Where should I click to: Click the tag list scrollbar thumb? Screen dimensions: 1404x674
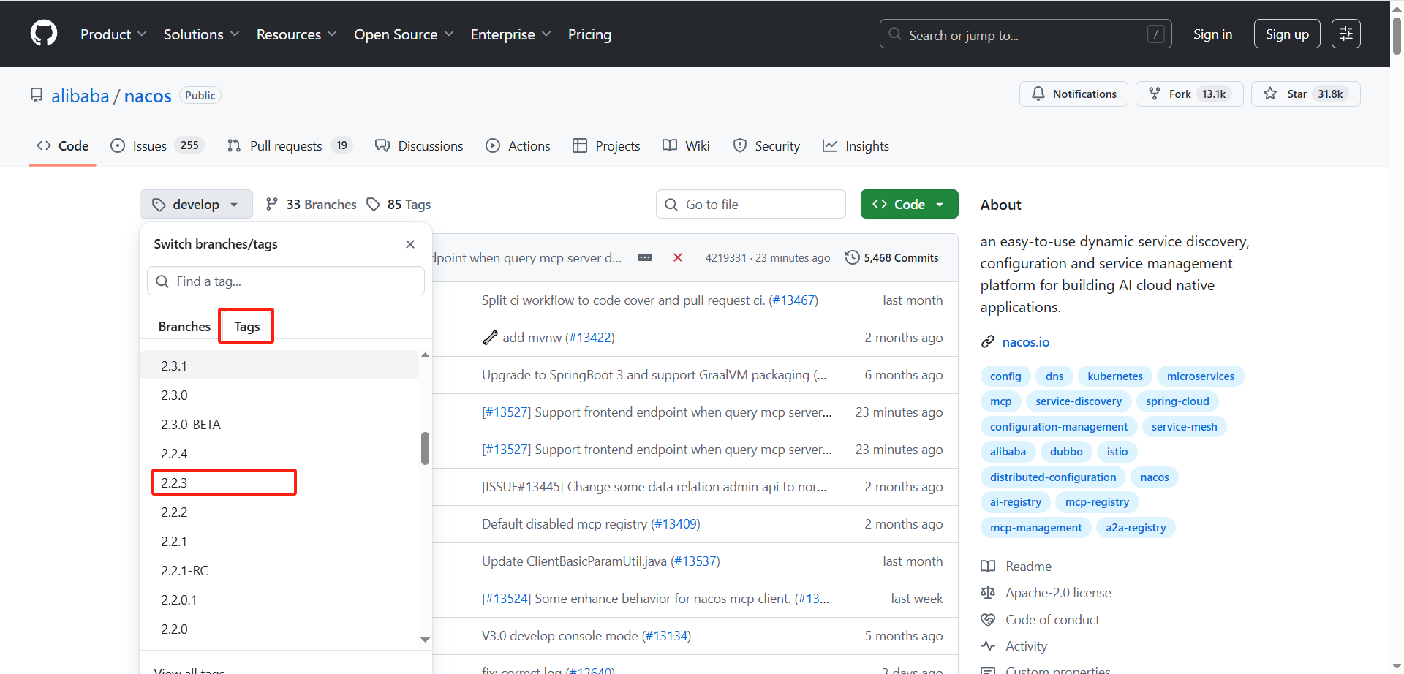[x=425, y=448]
